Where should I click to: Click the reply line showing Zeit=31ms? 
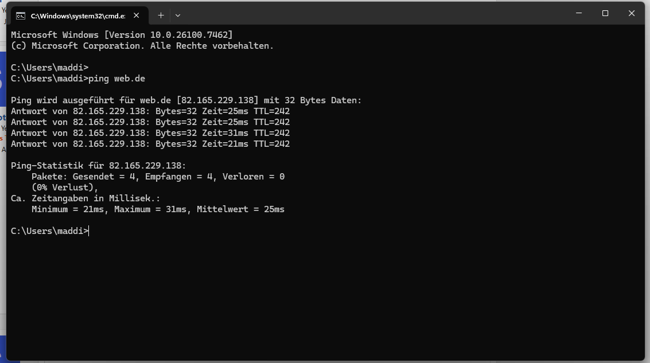coord(150,133)
